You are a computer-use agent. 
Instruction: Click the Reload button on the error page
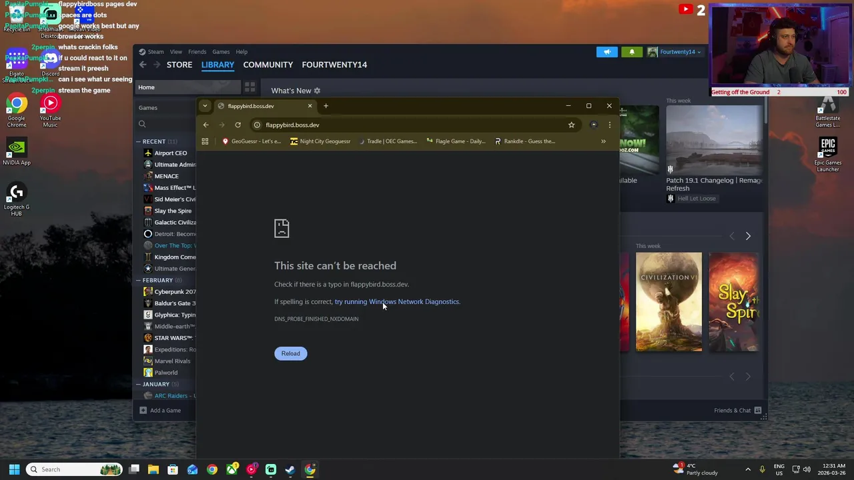coord(290,353)
